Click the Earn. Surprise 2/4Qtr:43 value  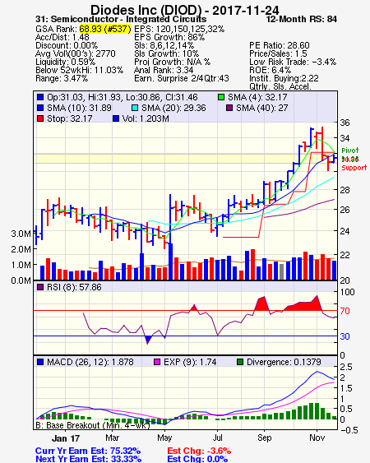pyautogui.click(x=182, y=79)
